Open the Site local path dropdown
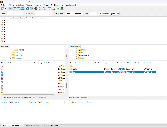 [x=67, y=47]
